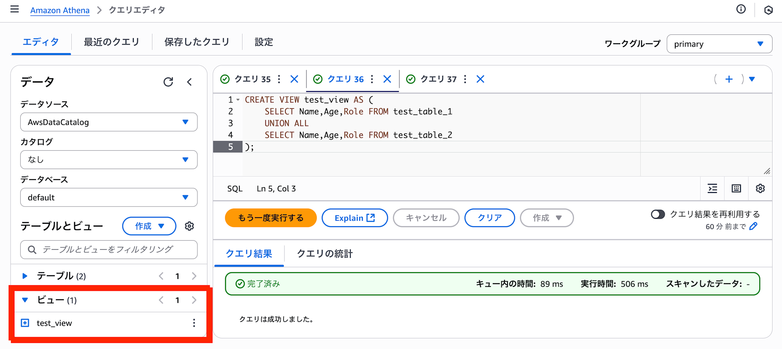
Task: Open the データソース AwsDataCatalog dropdown
Action: pos(109,122)
